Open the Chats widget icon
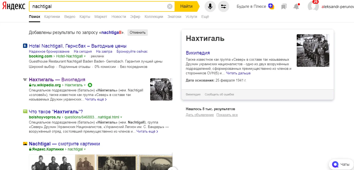This screenshot has height=170, width=354. click(x=335, y=164)
